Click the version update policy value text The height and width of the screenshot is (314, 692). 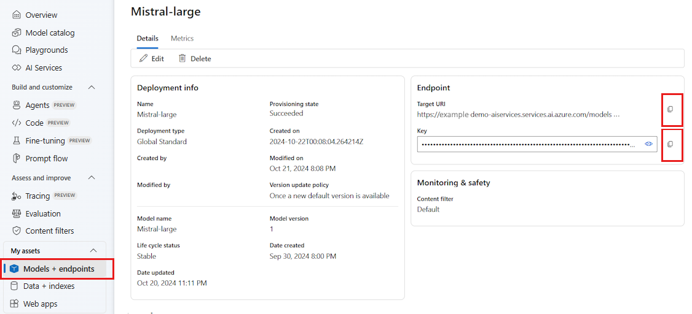coord(329,196)
